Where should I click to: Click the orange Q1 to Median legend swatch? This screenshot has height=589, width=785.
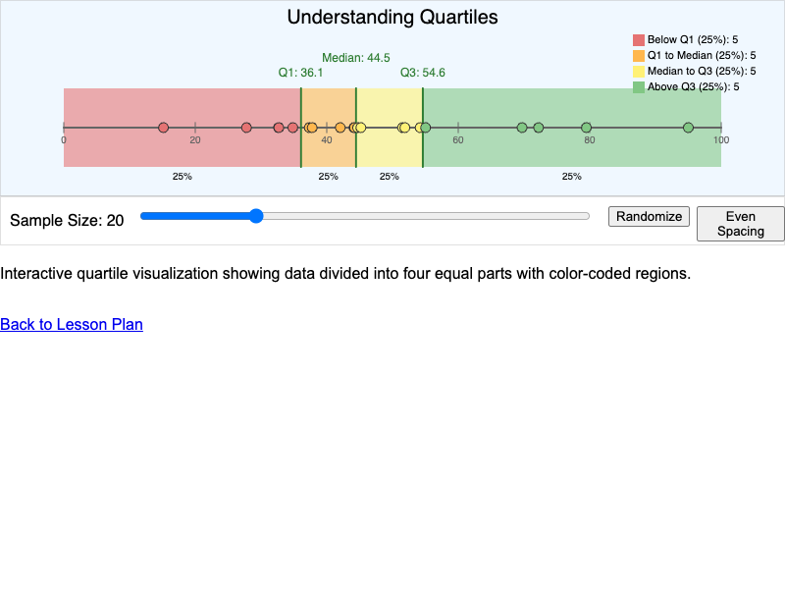(x=639, y=55)
